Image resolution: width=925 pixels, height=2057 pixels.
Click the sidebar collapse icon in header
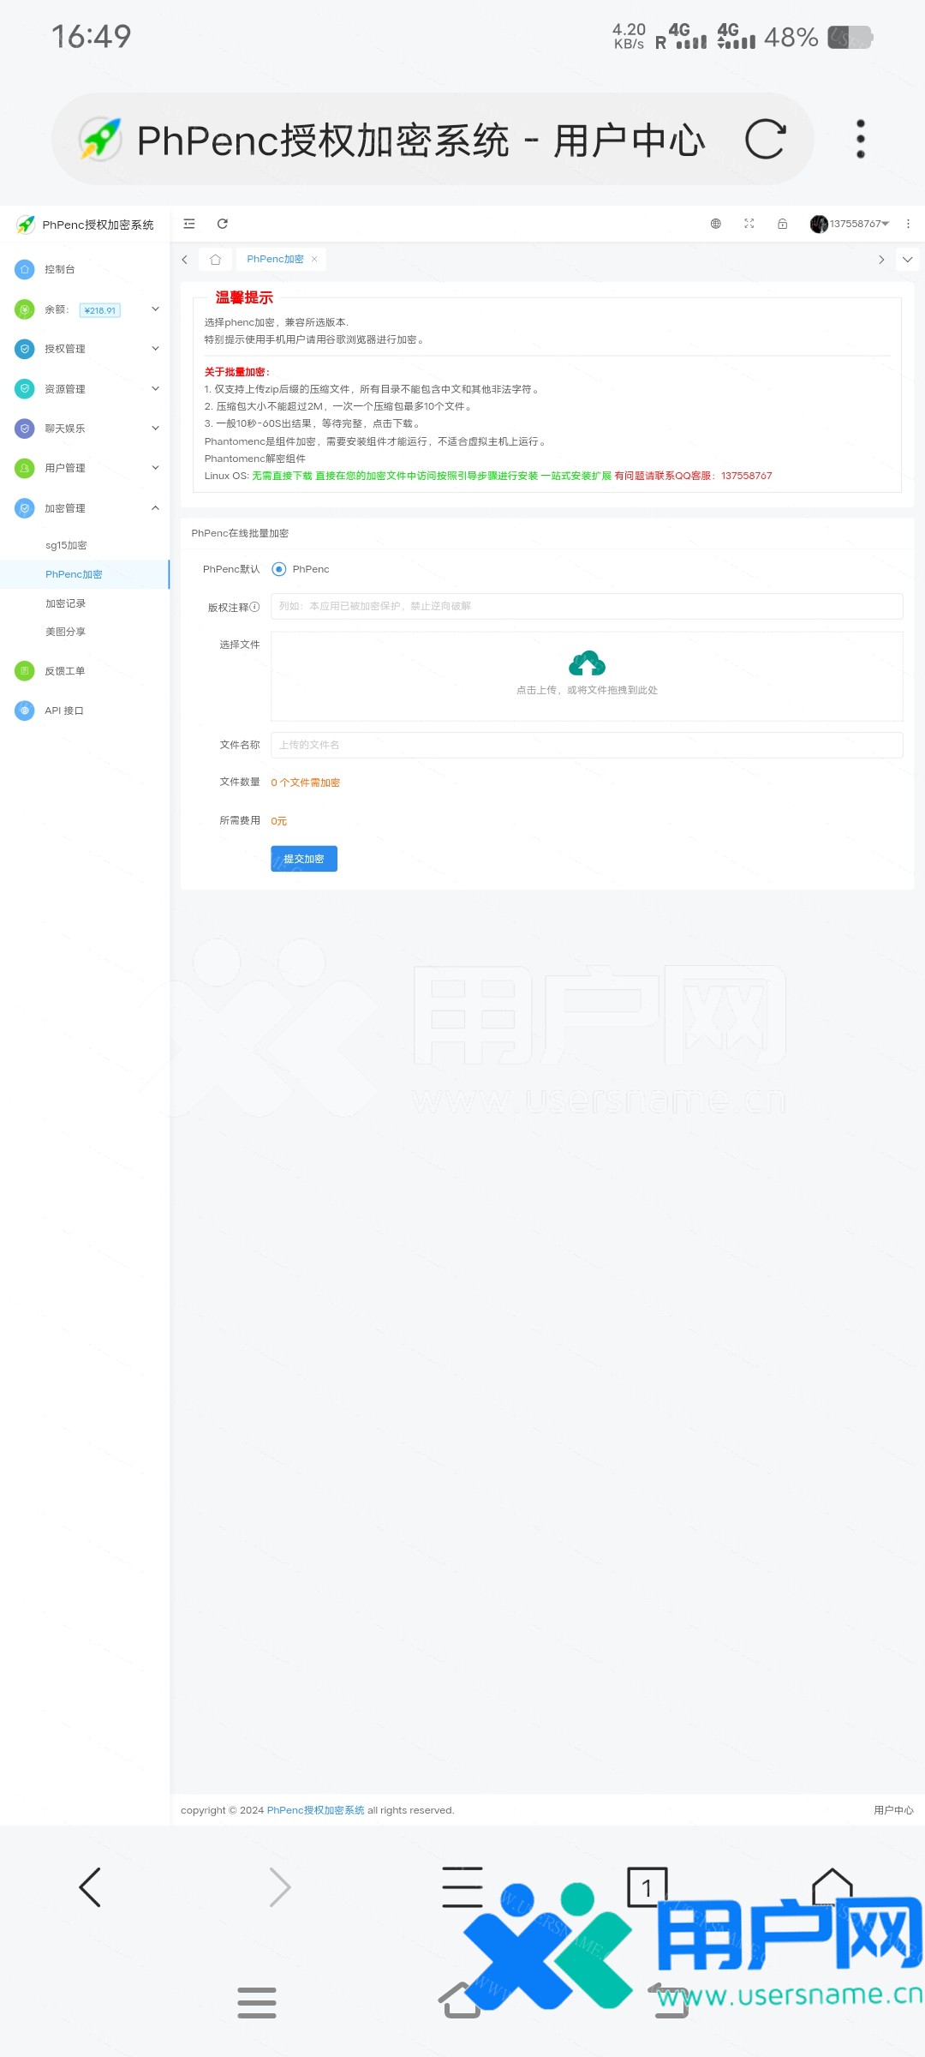(189, 224)
